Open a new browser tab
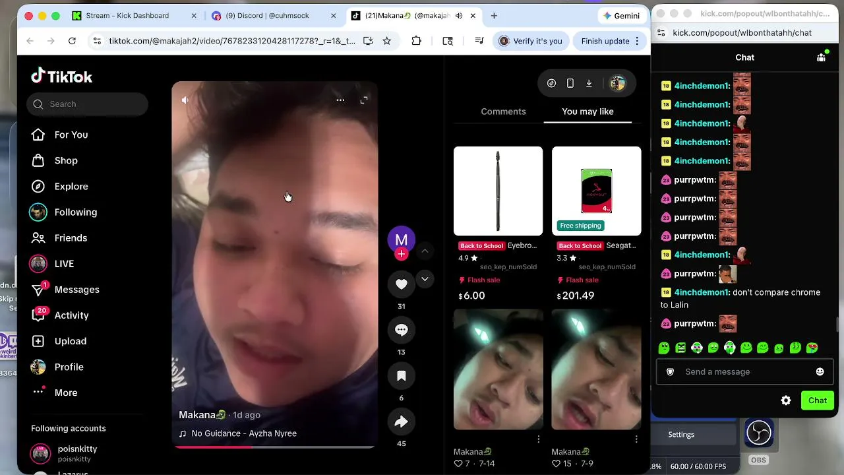 pyautogui.click(x=494, y=15)
